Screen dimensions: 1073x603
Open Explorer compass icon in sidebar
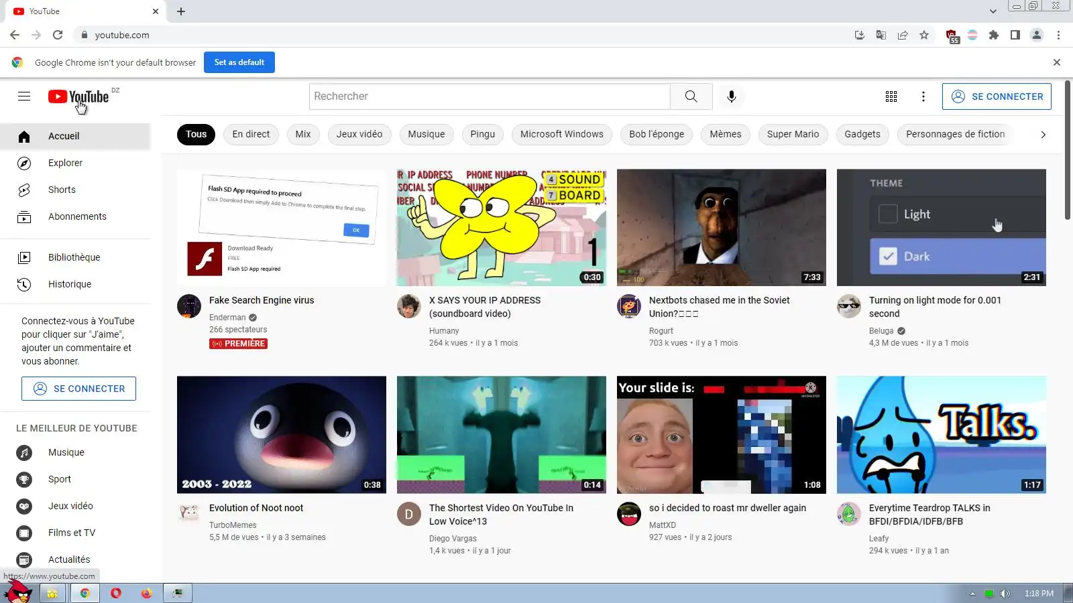(x=24, y=163)
